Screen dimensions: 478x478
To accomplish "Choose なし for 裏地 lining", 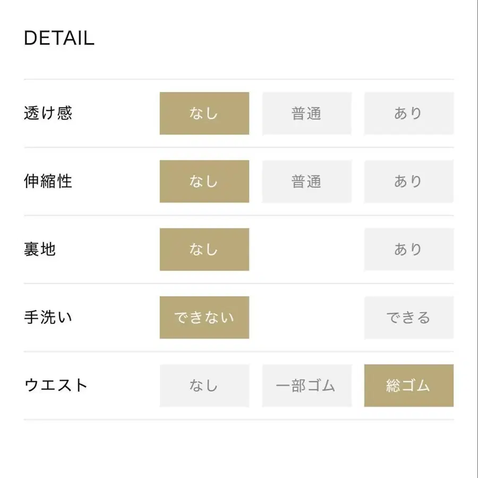I will coord(204,249).
